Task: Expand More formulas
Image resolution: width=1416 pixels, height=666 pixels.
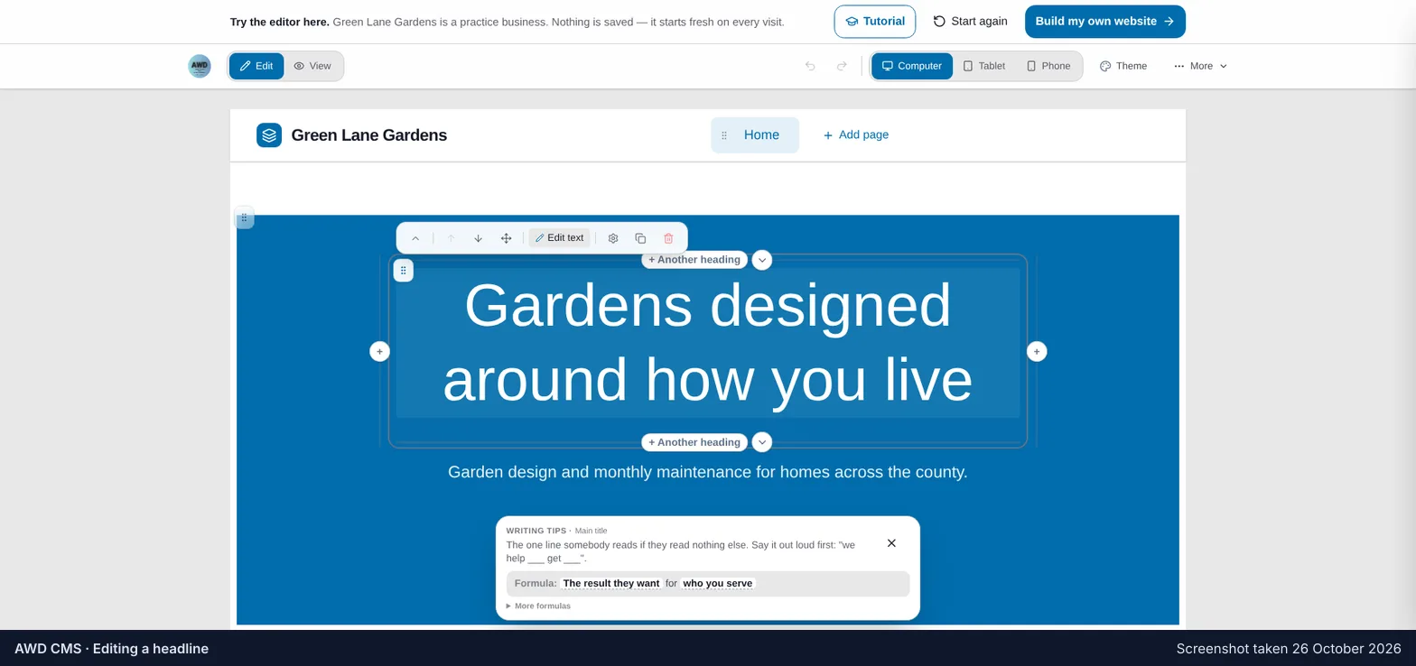Action: [x=538, y=606]
